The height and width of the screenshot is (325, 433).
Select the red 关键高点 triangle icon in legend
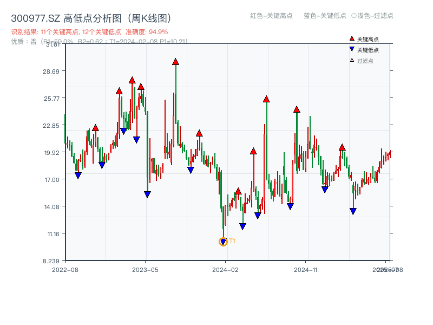pos(352,38)
